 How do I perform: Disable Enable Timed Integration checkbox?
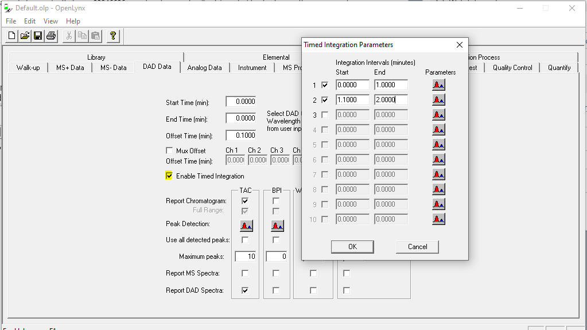coord(169,176)
